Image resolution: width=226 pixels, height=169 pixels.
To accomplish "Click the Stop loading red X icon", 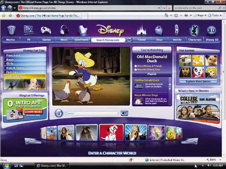I will (x=169, y=8).
